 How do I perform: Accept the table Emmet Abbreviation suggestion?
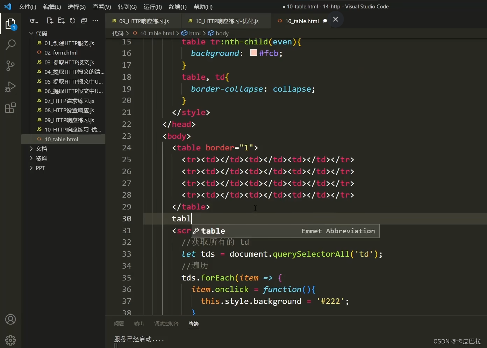coord(285,231)
